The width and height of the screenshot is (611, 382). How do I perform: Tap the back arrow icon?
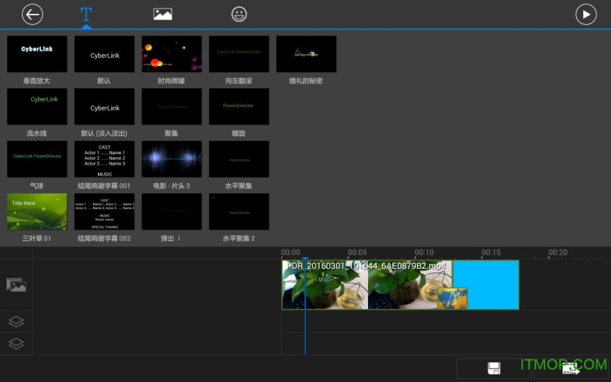coord(32,14)
